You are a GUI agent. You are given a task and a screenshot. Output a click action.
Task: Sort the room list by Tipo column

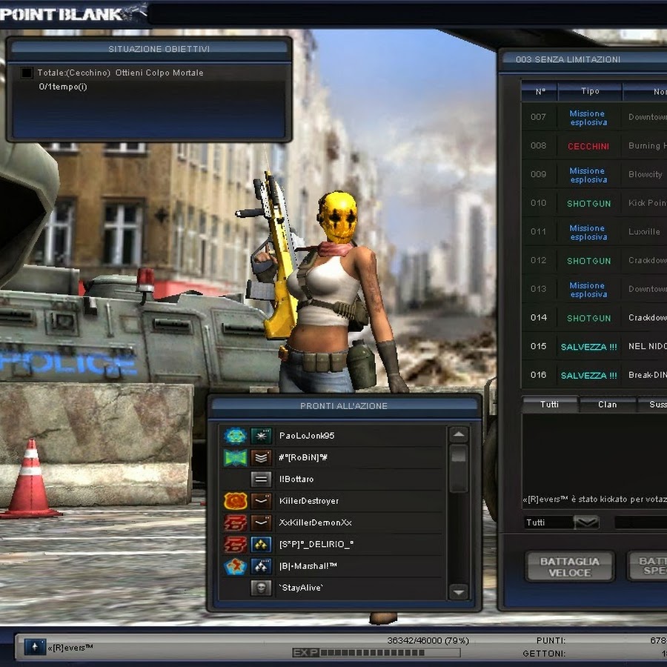590,91
